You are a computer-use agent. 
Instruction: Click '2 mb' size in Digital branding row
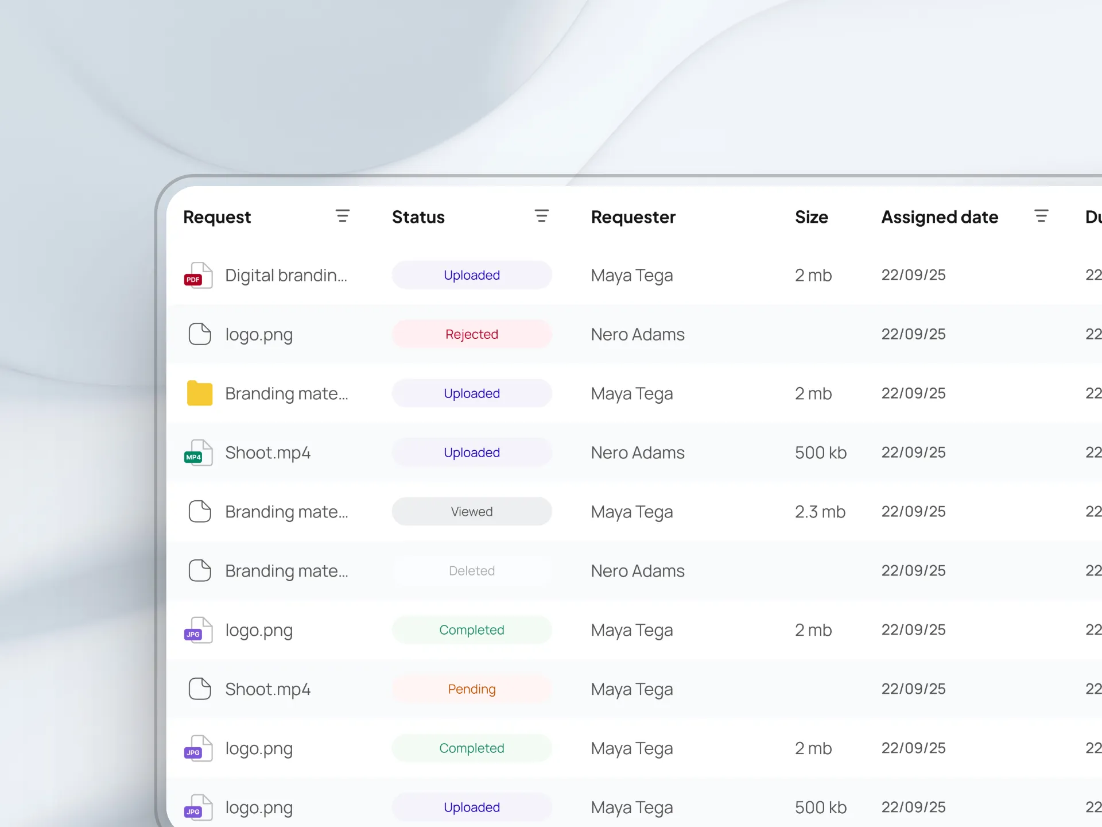(x=813, y=275)
